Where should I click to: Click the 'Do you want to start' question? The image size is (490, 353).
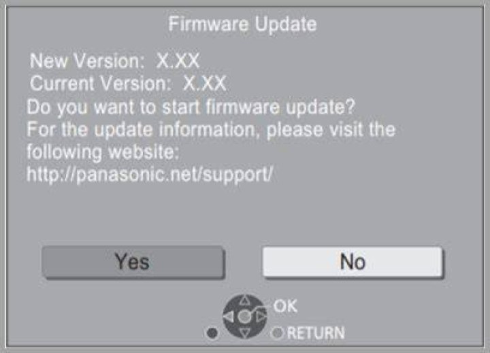191,107
